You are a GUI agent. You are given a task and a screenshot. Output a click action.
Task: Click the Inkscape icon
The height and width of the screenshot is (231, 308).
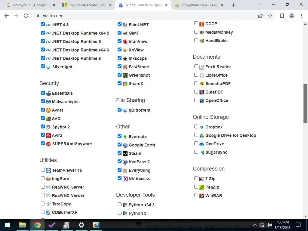(125, 59)
